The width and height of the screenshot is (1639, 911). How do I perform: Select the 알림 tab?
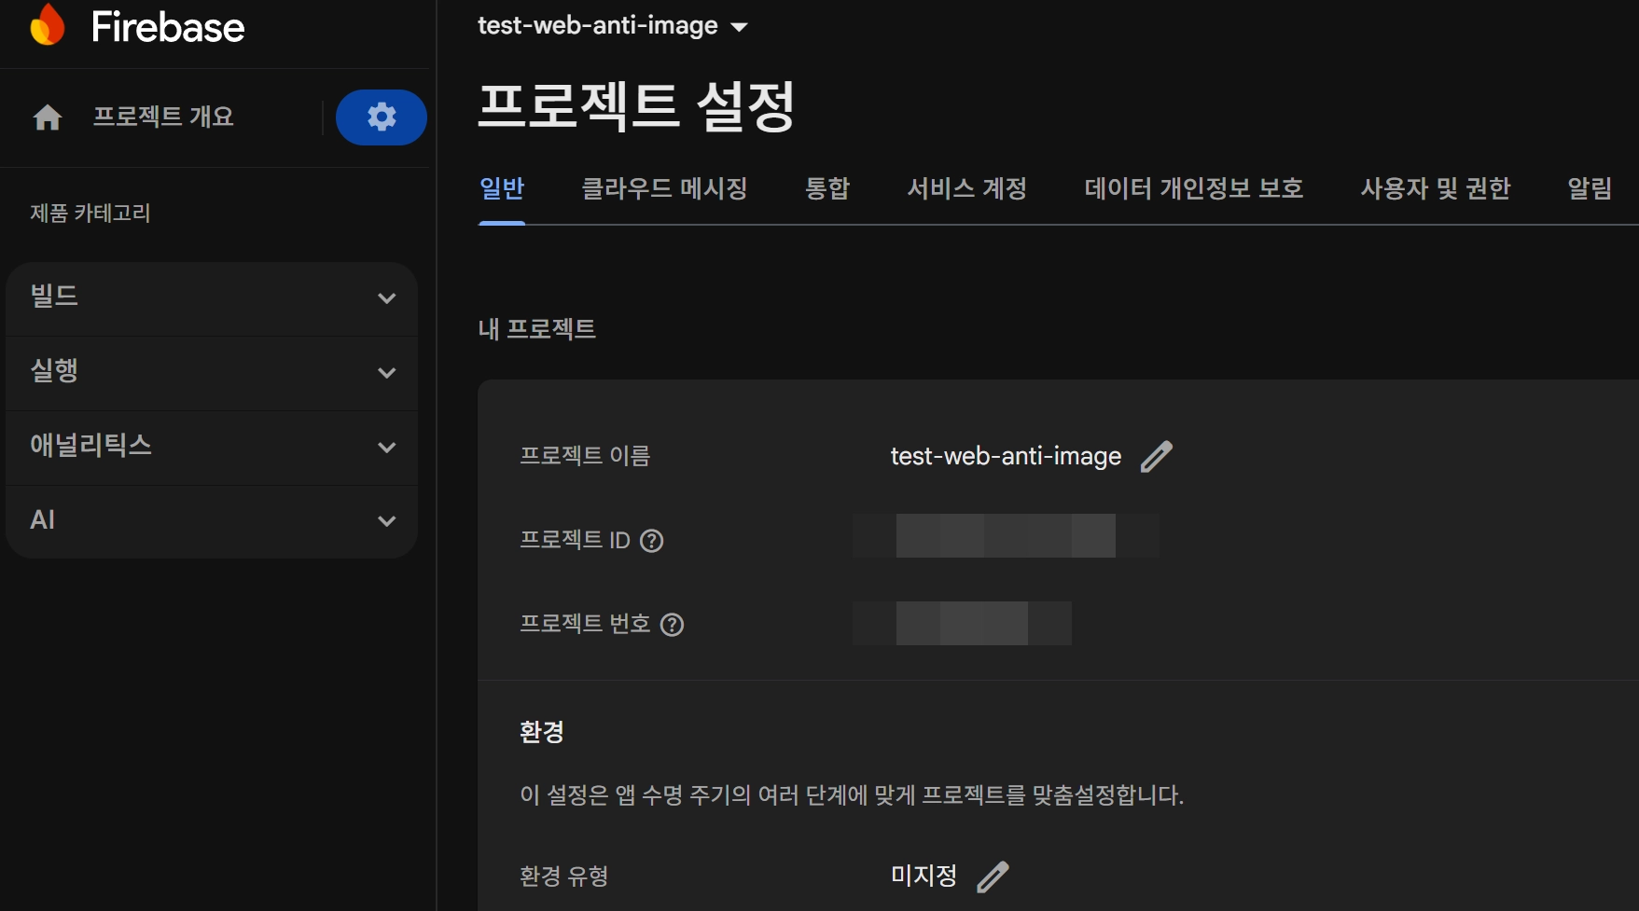(x=1590, y=189)
